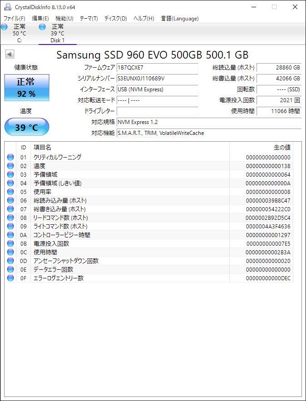Click raw value 00000000000008 for 使用率
Image resolution: width=306 pixels, height=401 pixels.
(x=268, y=192)
